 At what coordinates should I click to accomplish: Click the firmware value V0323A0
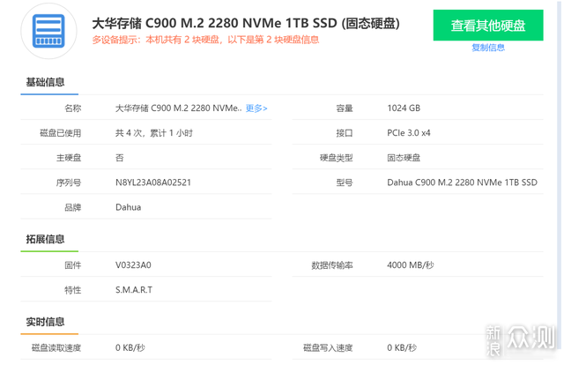pos(133,265)
